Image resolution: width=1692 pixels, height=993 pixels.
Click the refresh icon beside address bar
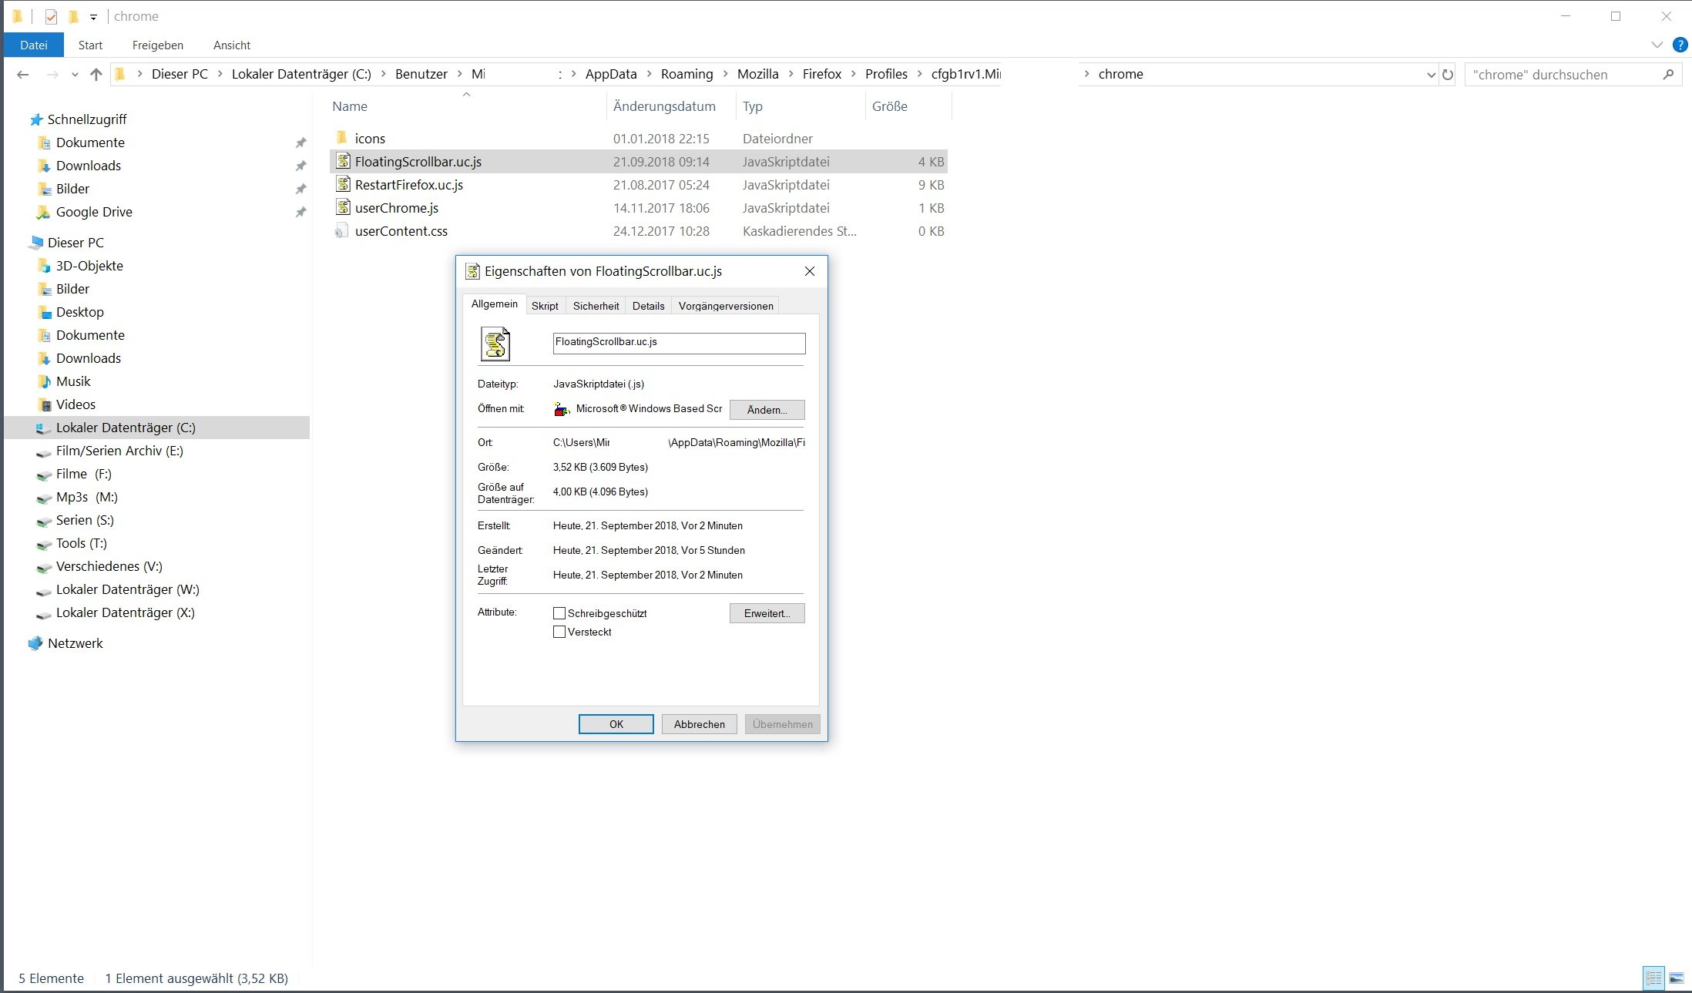point(1448,75)
